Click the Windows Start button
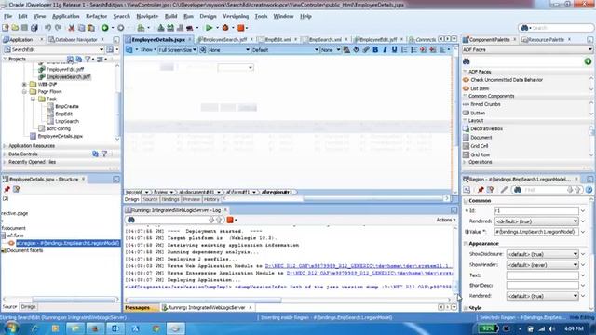Screen dimensions: 596x335 click(x=10, y=328)
